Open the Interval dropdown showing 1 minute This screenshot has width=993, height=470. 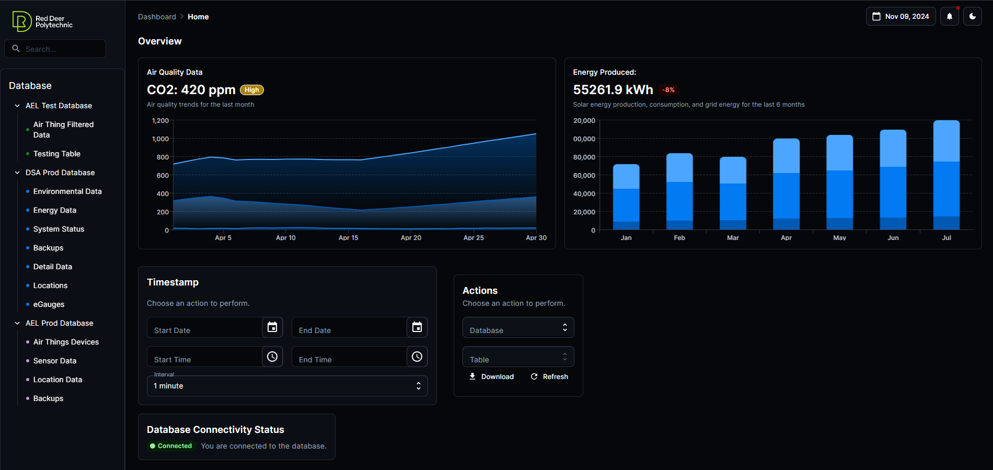287,386
